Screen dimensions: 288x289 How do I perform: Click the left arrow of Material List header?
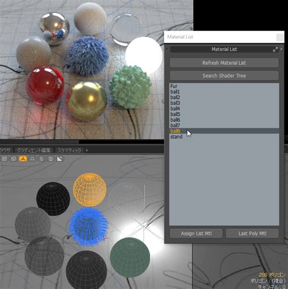(167, 49)
